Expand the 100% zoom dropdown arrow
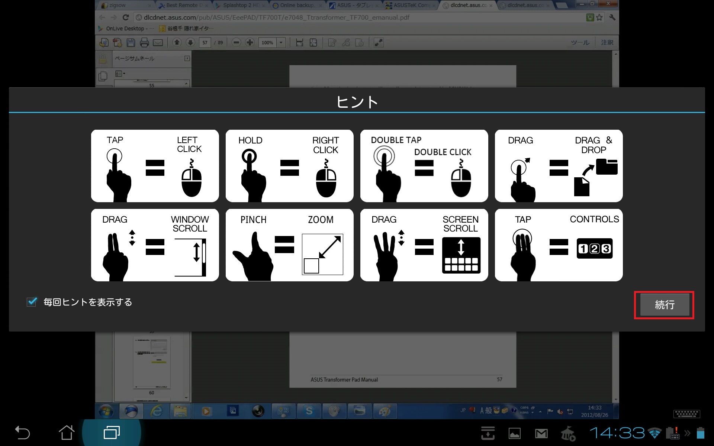 point(281,42)
